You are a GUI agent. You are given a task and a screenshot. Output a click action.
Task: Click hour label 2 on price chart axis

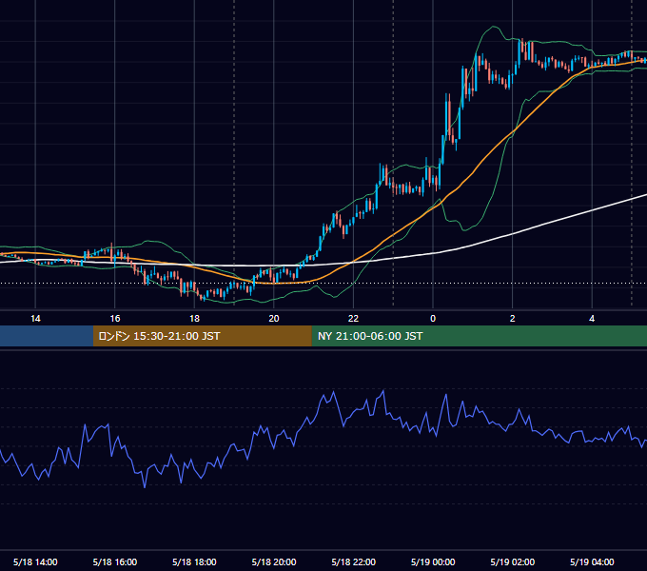(x=513, y=319)
